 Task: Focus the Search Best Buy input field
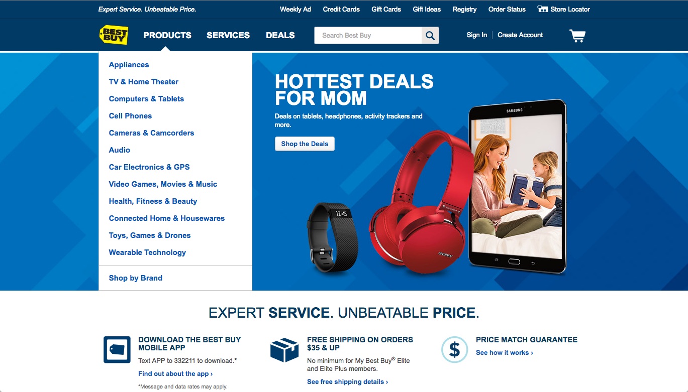click(368, 36)
